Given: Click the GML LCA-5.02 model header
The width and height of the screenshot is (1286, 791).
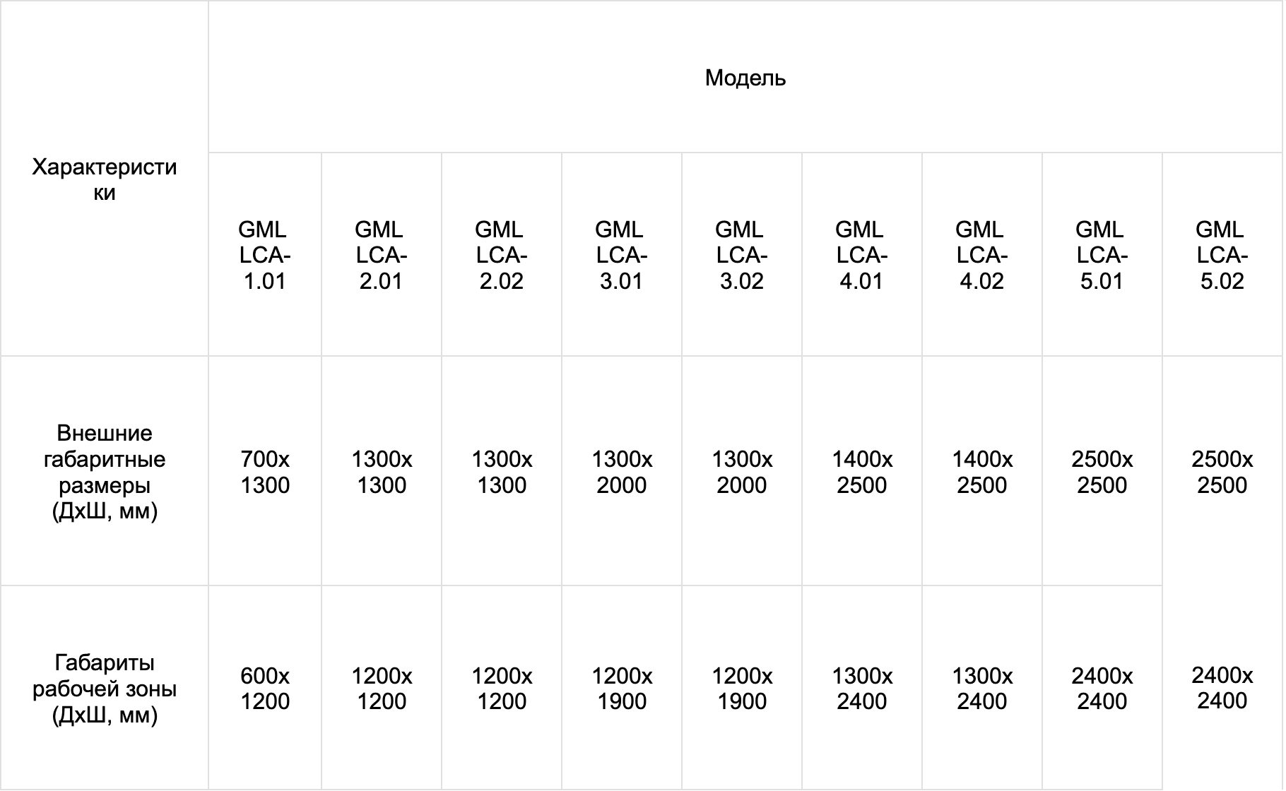Looking at the screenshot, I should click(x=1222, y=255).
